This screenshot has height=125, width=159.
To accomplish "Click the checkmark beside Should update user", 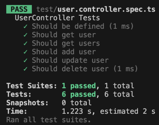I will (26, 60).
